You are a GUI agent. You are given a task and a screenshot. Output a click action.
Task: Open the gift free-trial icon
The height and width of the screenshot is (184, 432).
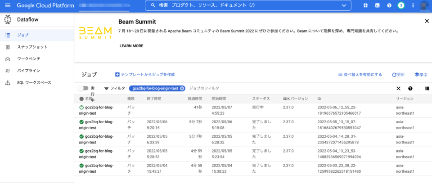[x=365, y=5]
